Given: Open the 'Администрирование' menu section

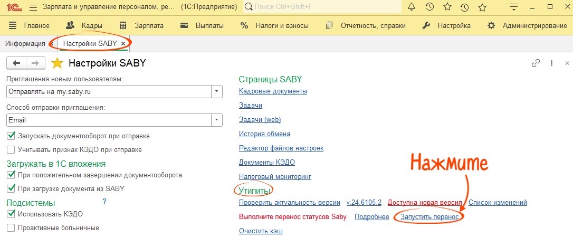Looking at the screenshot, I should [528, 25].
